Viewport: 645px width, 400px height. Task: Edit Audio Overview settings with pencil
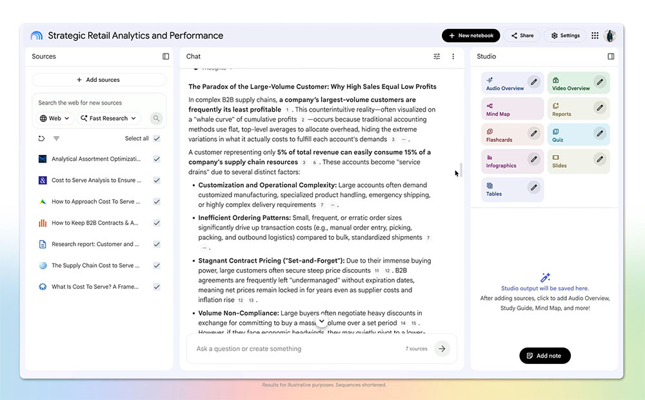pyautogui.click(x=533, y=82)
